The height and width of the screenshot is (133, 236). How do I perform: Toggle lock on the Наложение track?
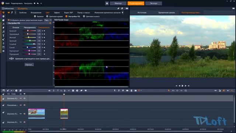click(3, 105)
